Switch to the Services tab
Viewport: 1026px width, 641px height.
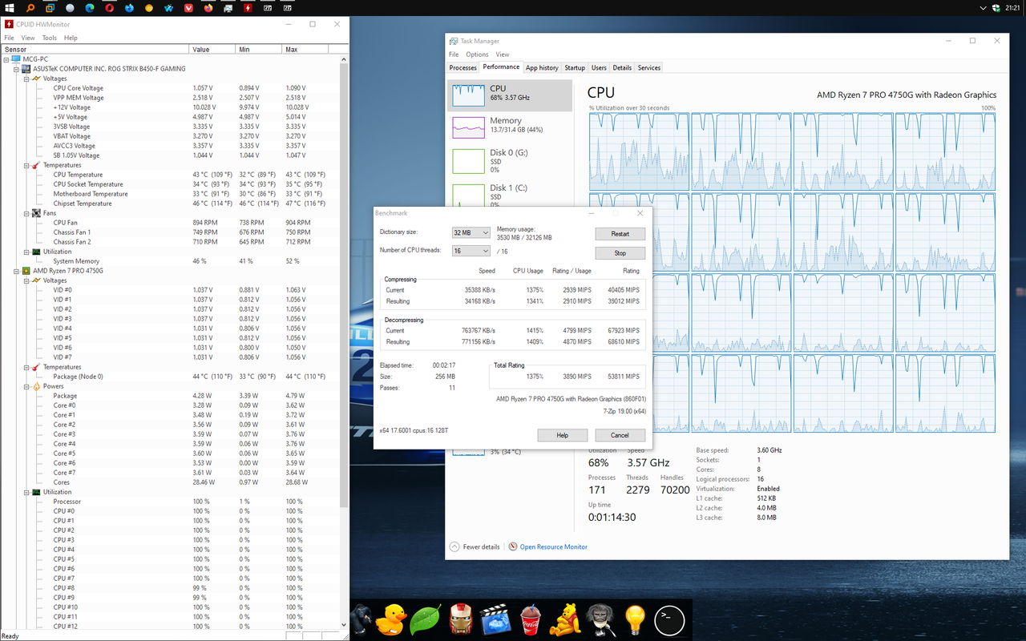point(649,68)
